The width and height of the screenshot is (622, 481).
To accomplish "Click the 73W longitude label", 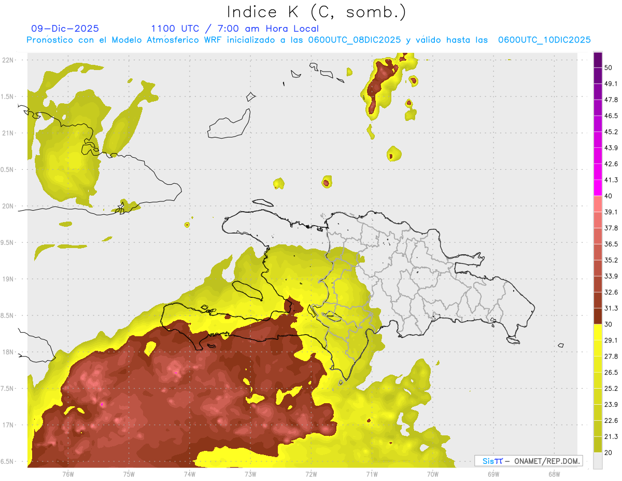I will tap(250, 474).
